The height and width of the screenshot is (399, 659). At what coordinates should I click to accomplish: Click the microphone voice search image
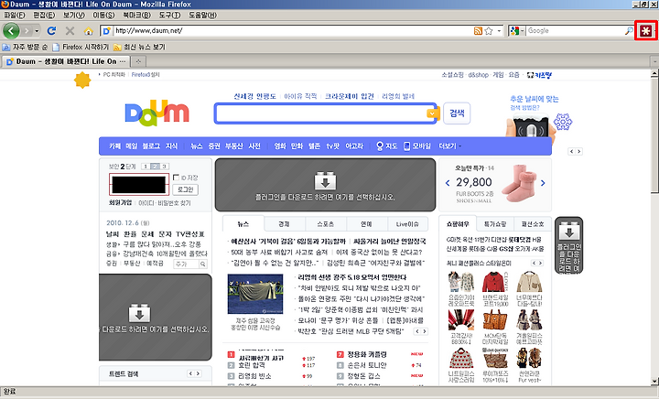coord(531,126)
